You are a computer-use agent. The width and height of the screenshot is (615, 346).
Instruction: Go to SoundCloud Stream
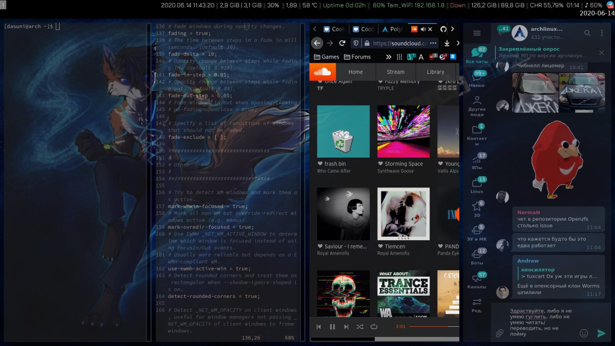(395, 72)
